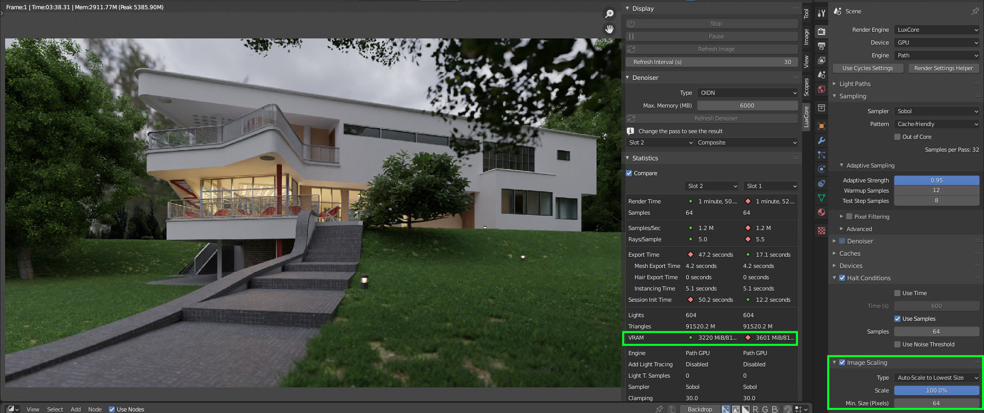
Task: Open the Denoiser Type OIDN dropdown
Action: (747, 93)
